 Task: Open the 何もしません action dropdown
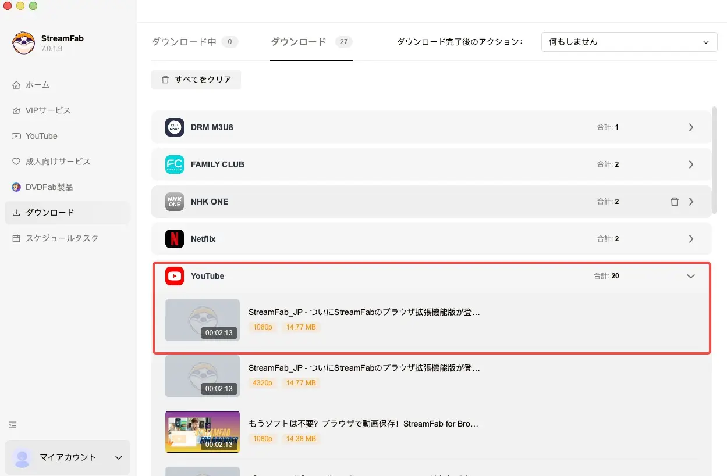(x=629, y=42)
